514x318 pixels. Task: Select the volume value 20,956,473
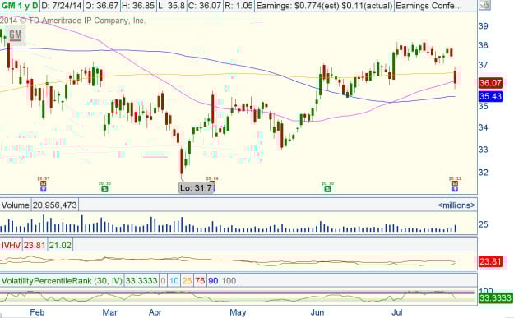[55, 205]
